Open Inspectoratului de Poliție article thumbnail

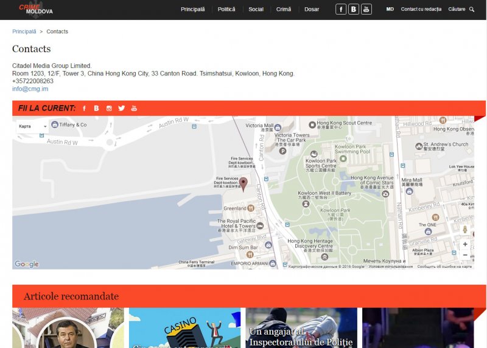tap(301, 328)
